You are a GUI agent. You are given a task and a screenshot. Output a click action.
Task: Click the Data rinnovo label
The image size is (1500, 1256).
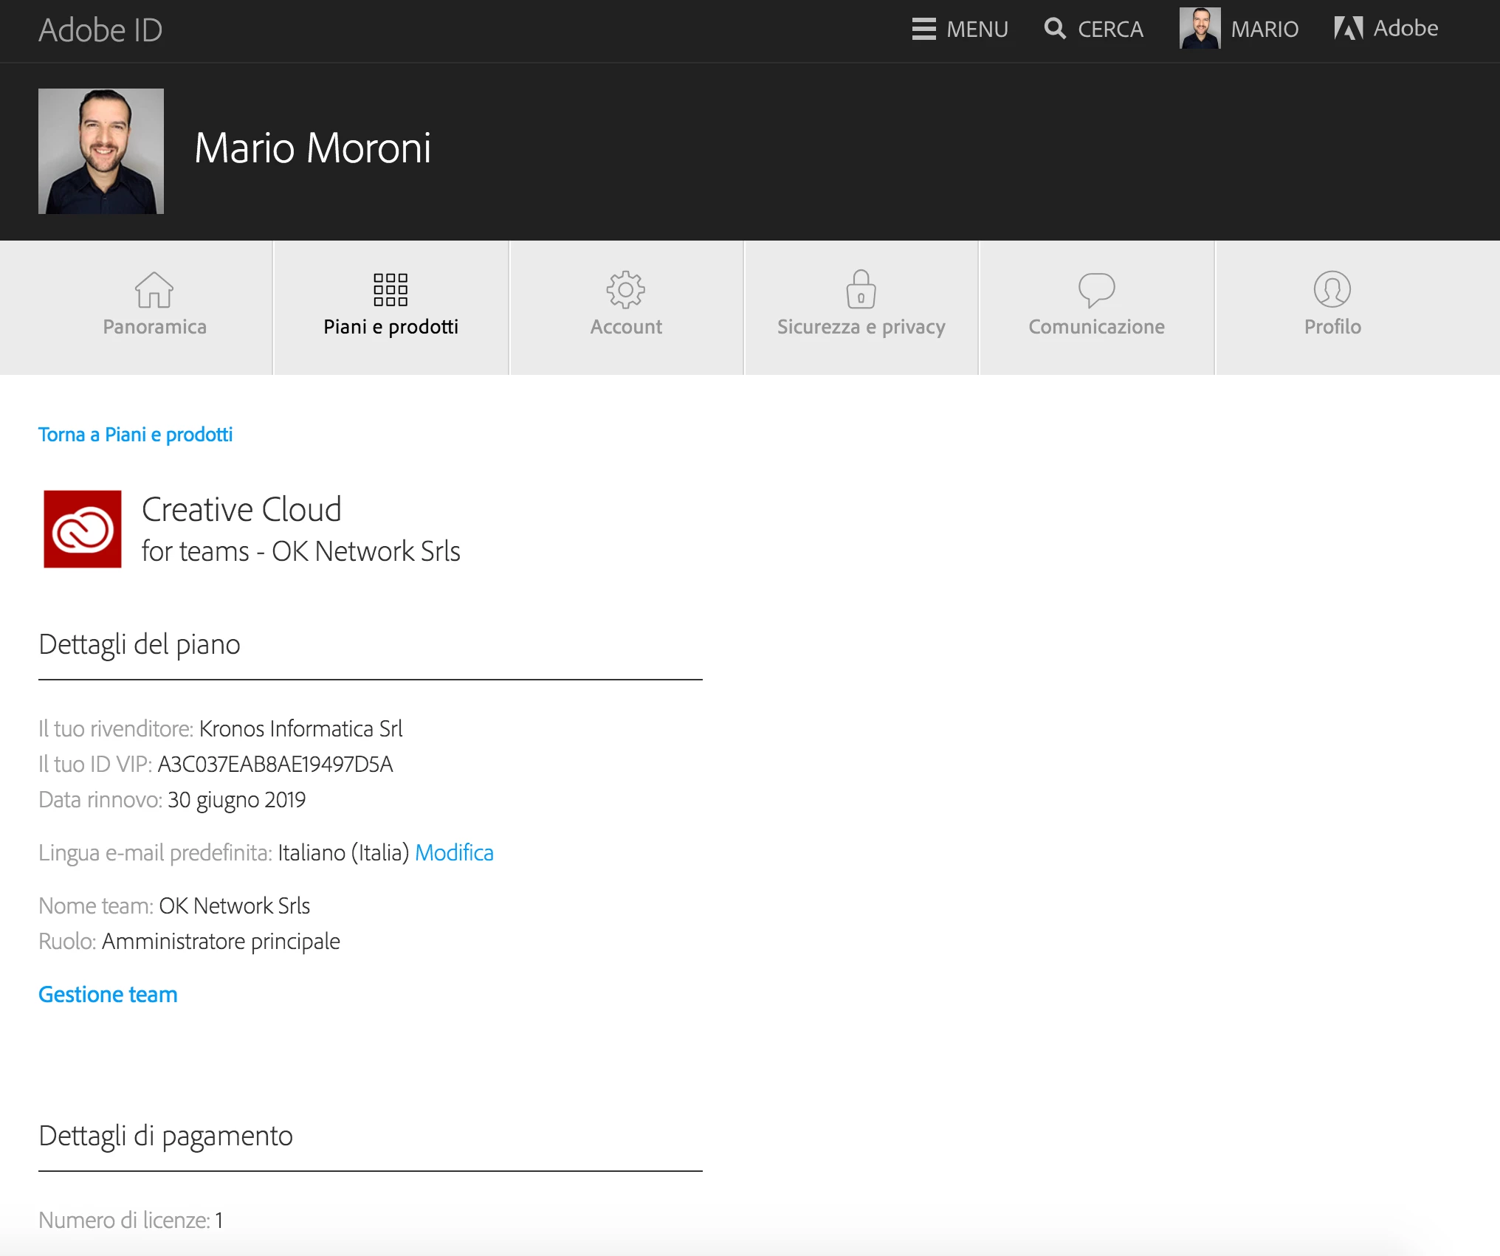pyautogui.click(x=100, y=799)
